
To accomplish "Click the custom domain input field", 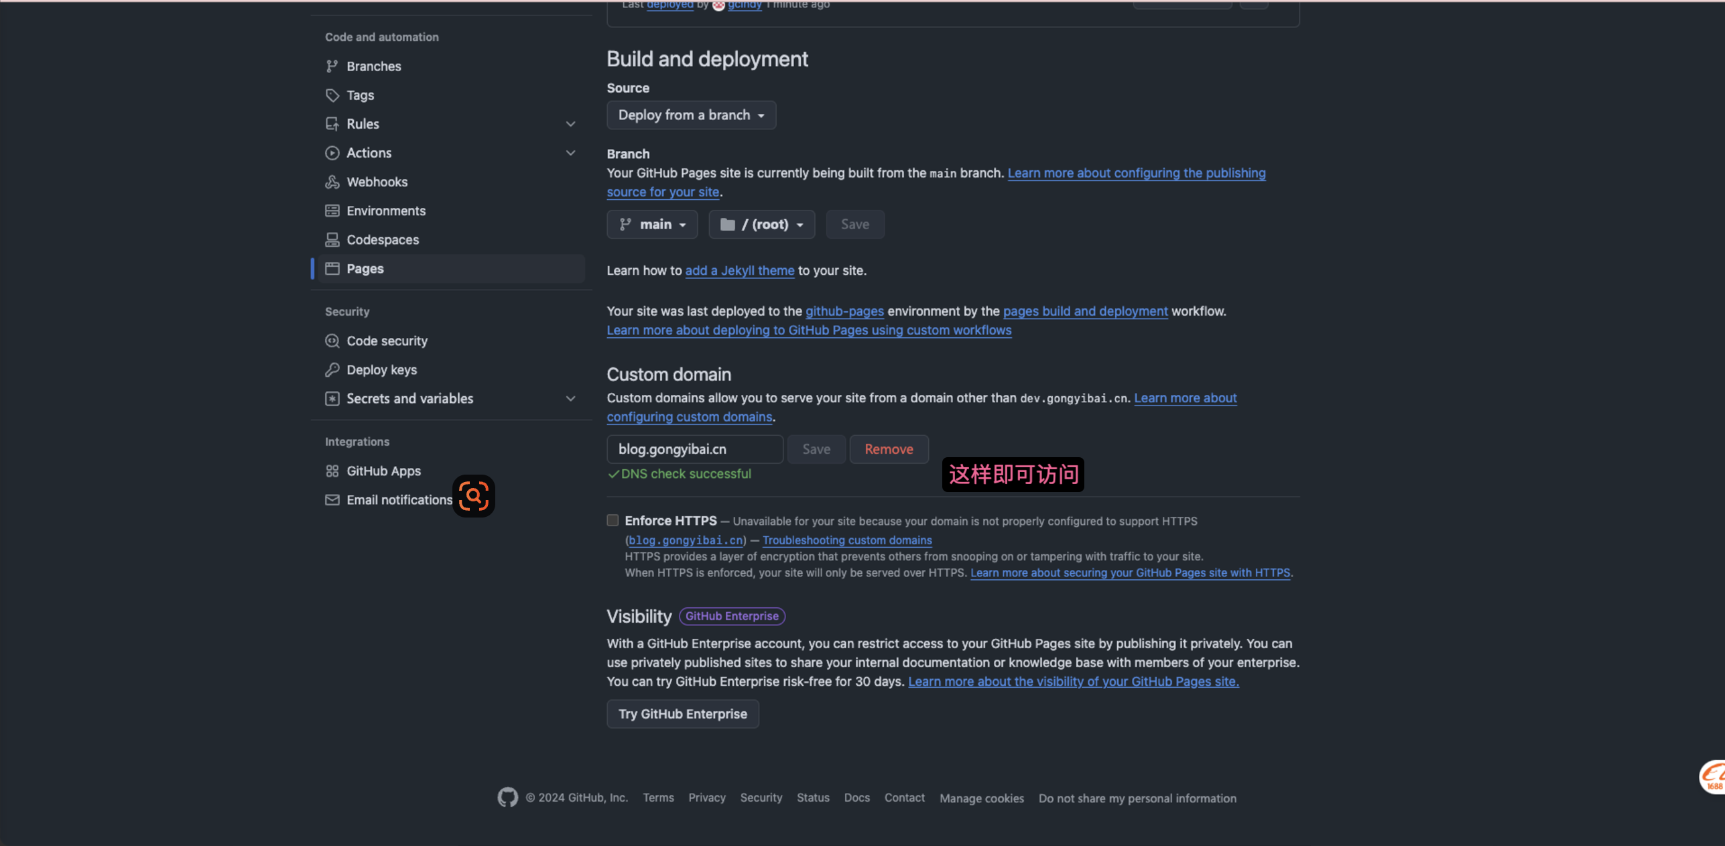I will point(695,449).
